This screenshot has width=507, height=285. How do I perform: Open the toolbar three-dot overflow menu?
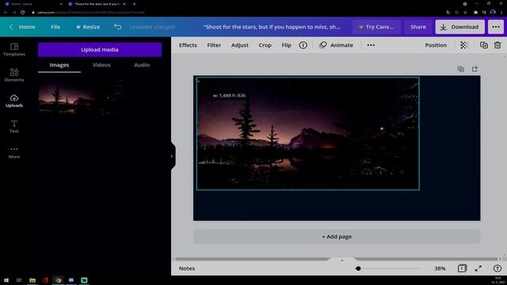[371, 45]
